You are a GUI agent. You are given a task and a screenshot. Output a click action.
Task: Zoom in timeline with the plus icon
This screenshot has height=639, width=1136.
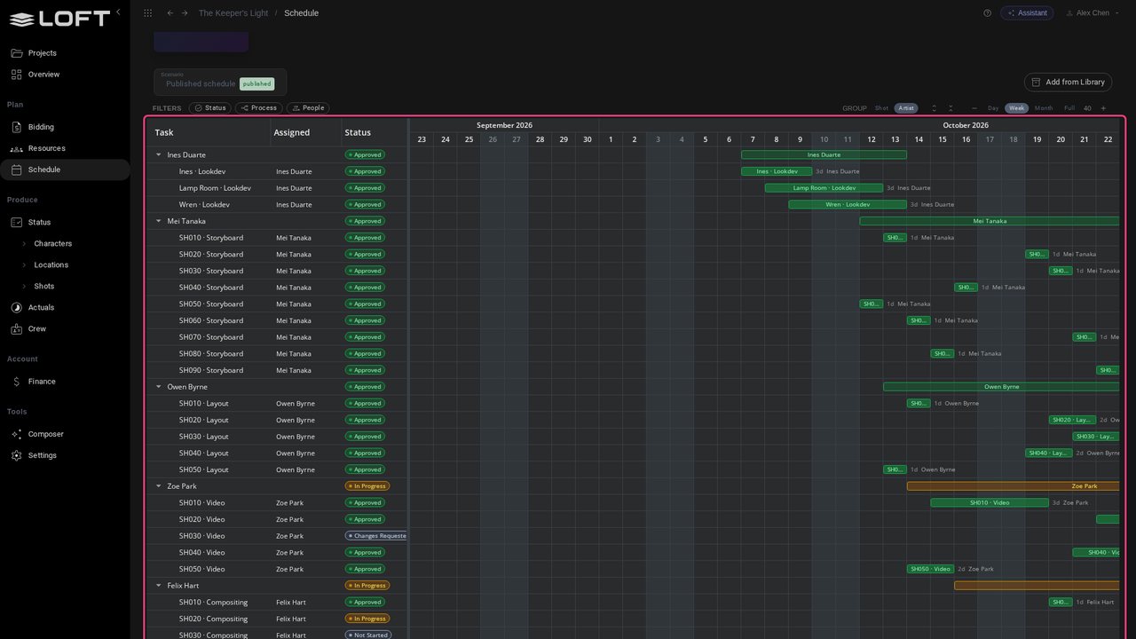pos(1103,108)
